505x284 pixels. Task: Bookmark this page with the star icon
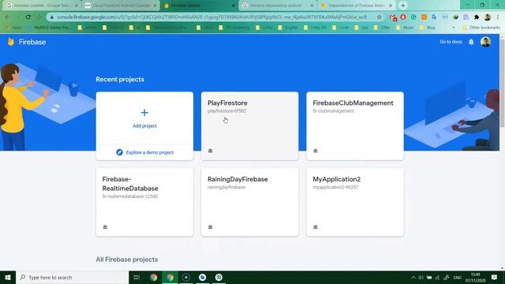[380, 17]
